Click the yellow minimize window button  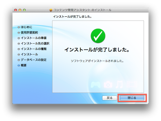(20, 10)
